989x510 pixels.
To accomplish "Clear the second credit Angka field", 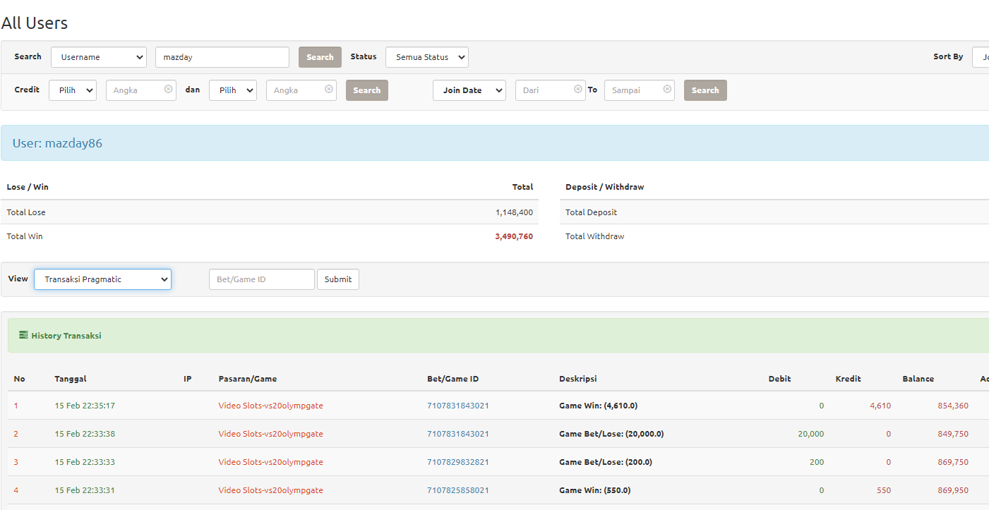I will point(328,90).
